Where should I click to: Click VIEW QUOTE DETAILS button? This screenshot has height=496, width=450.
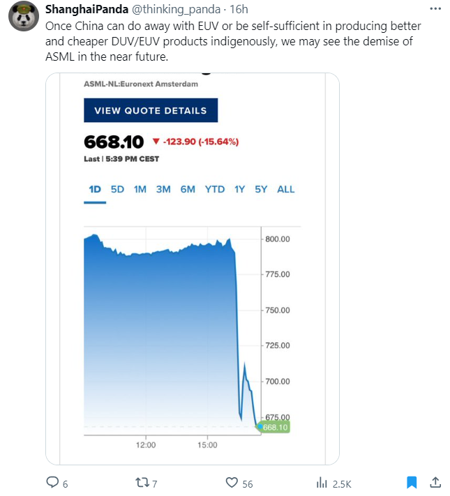coord(151,110)
